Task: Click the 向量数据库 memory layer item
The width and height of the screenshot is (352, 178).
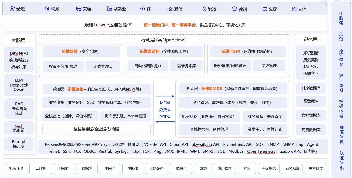Action: 311,130
